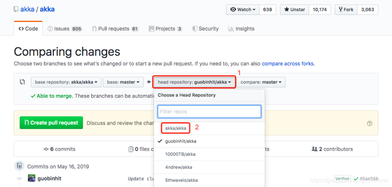Click the Able to merge status text
Image resolution: width=392 pixels, height=187 pixels.
tap(55, 96)
